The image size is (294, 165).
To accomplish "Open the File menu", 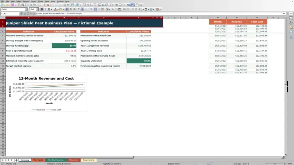I will click(2, 1).
